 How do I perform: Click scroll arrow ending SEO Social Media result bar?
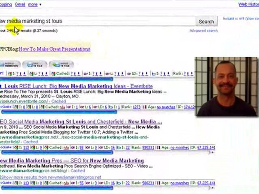(213, 152)
